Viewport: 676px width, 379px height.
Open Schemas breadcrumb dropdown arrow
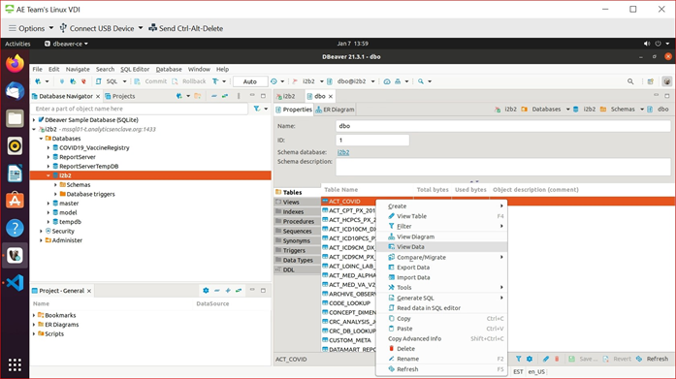click(x=642, y=110)
